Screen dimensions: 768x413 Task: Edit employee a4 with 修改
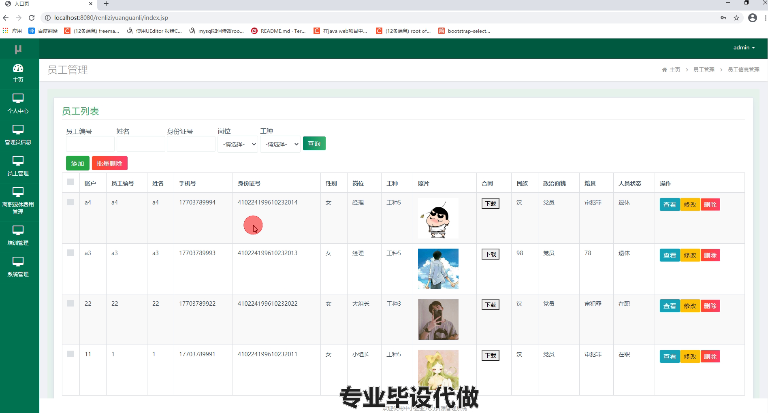point(690,204)
